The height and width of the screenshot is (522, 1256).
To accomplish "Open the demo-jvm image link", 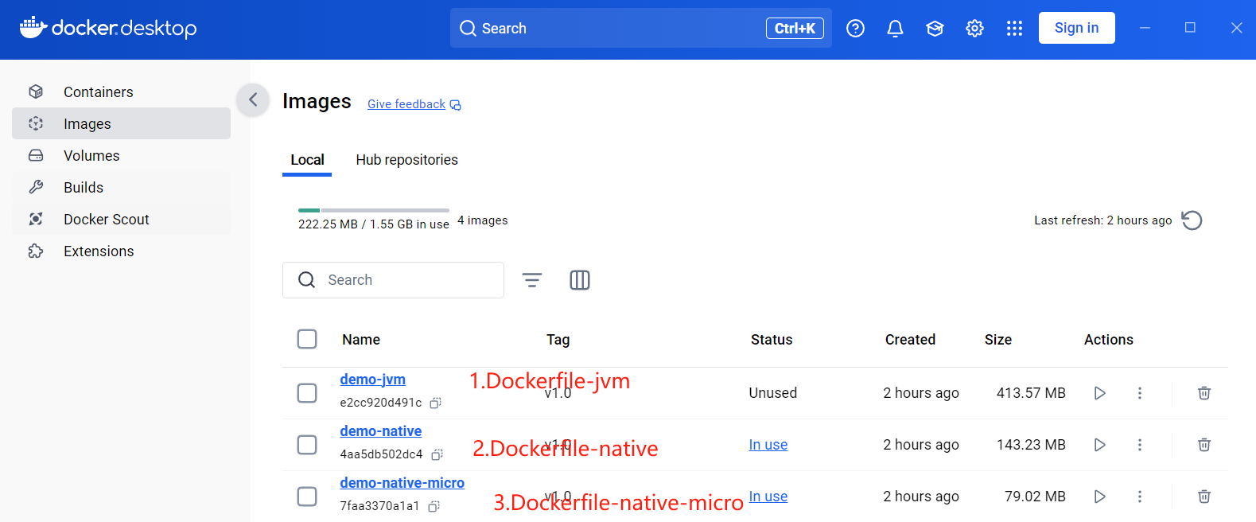I will click(x=372, y=380).
